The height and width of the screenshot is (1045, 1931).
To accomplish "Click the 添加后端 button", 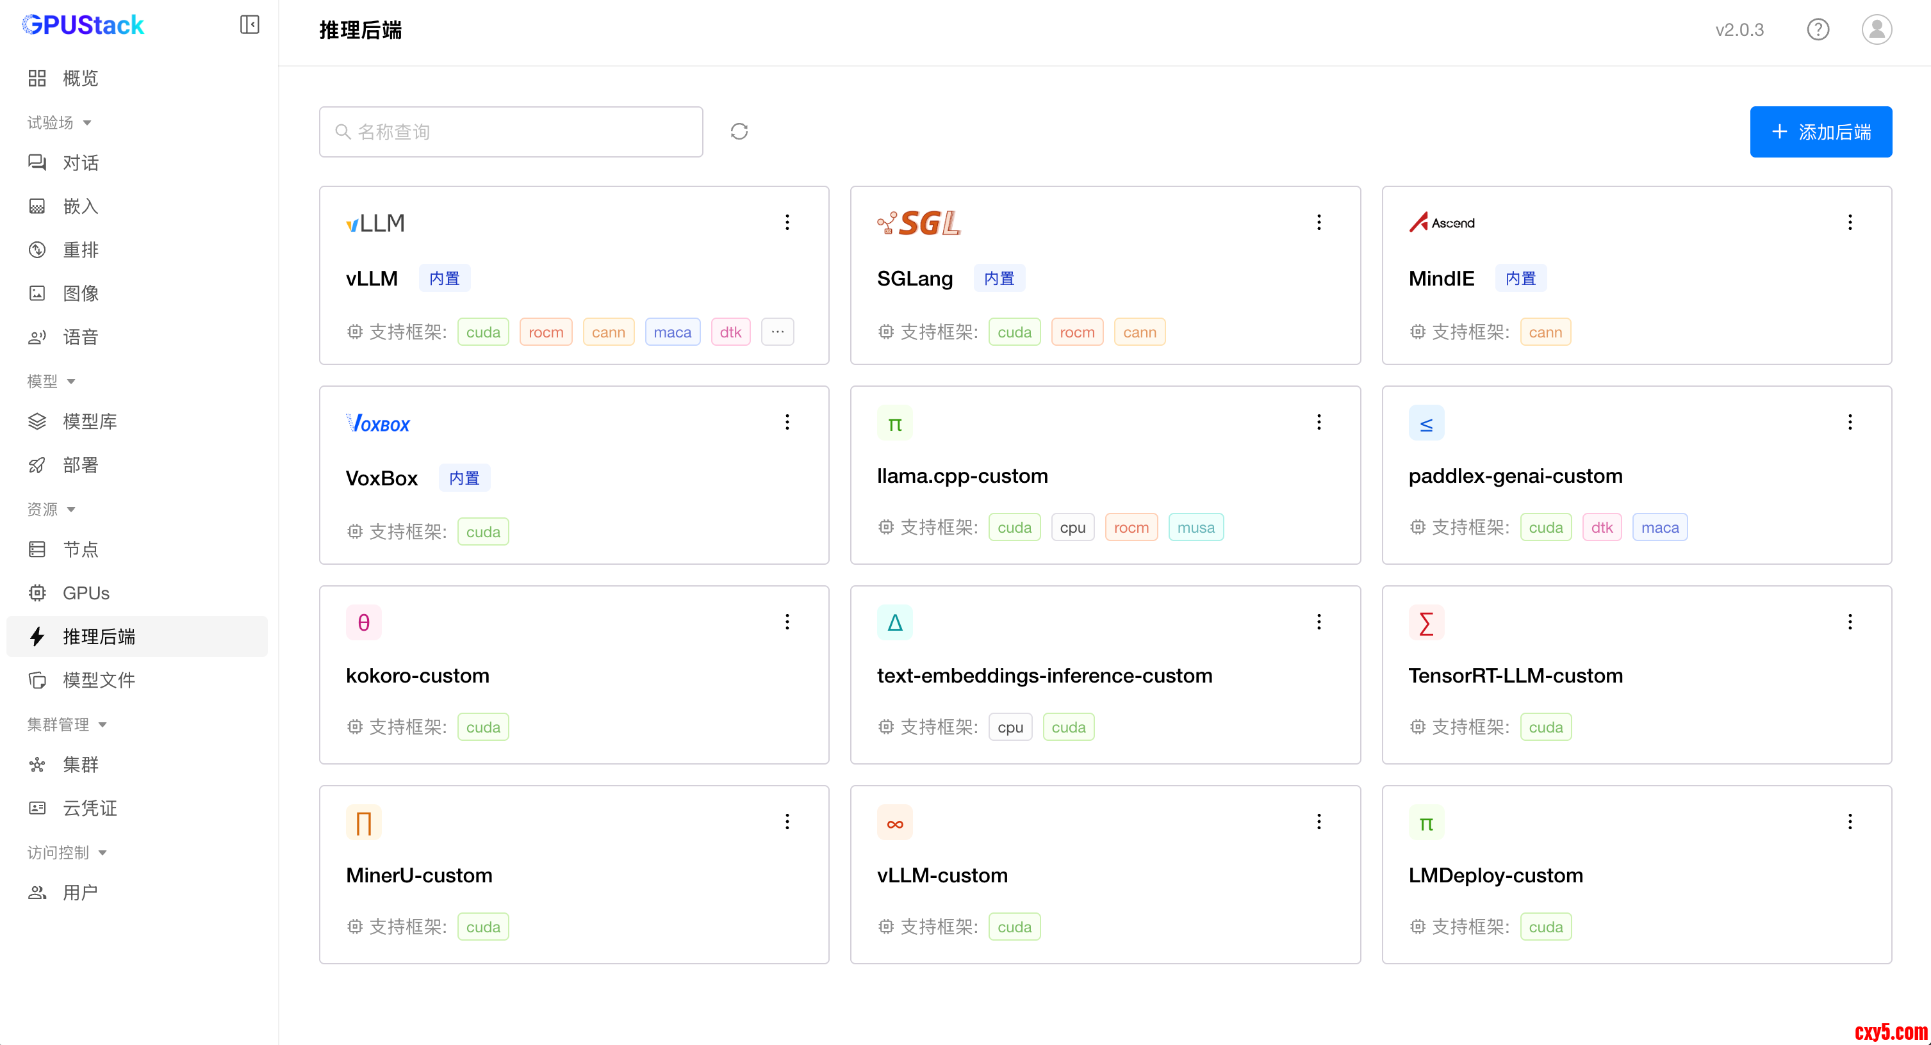I will (x=1820, y=132).
